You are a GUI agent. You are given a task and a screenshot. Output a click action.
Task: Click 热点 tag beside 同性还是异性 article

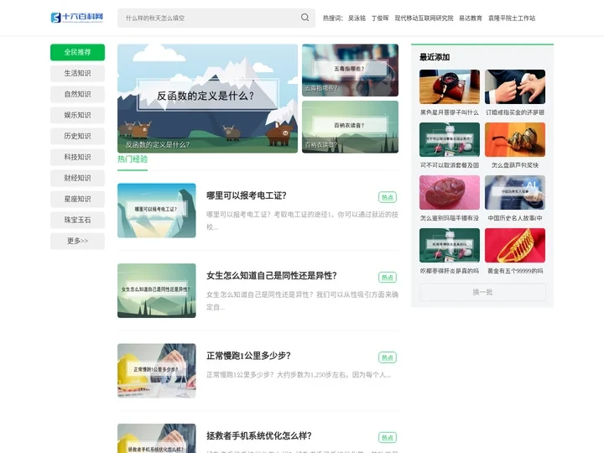(387, 278)
